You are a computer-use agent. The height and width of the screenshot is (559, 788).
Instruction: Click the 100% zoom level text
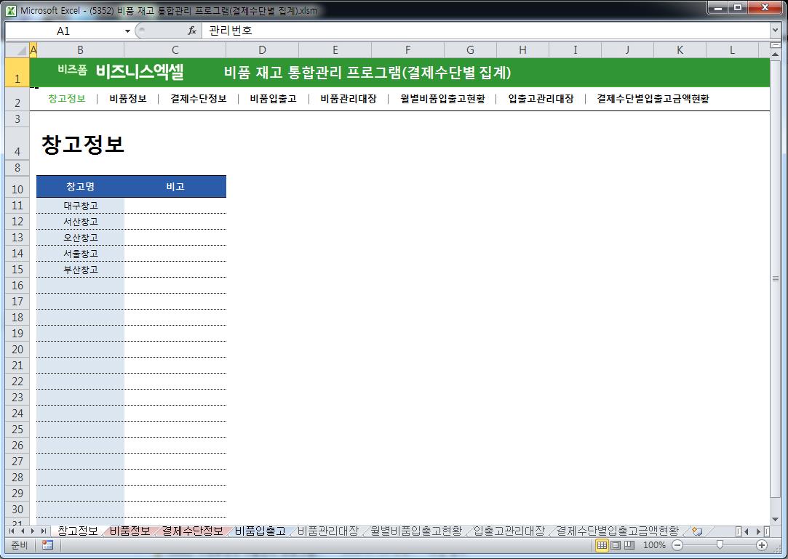(654, 545)
